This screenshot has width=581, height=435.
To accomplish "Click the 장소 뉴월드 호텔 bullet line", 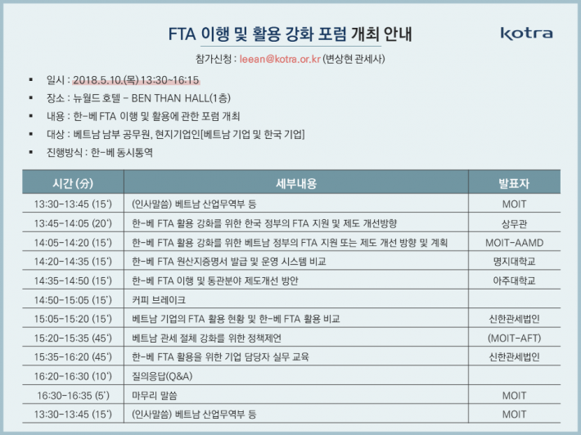I will click(138, 98).
